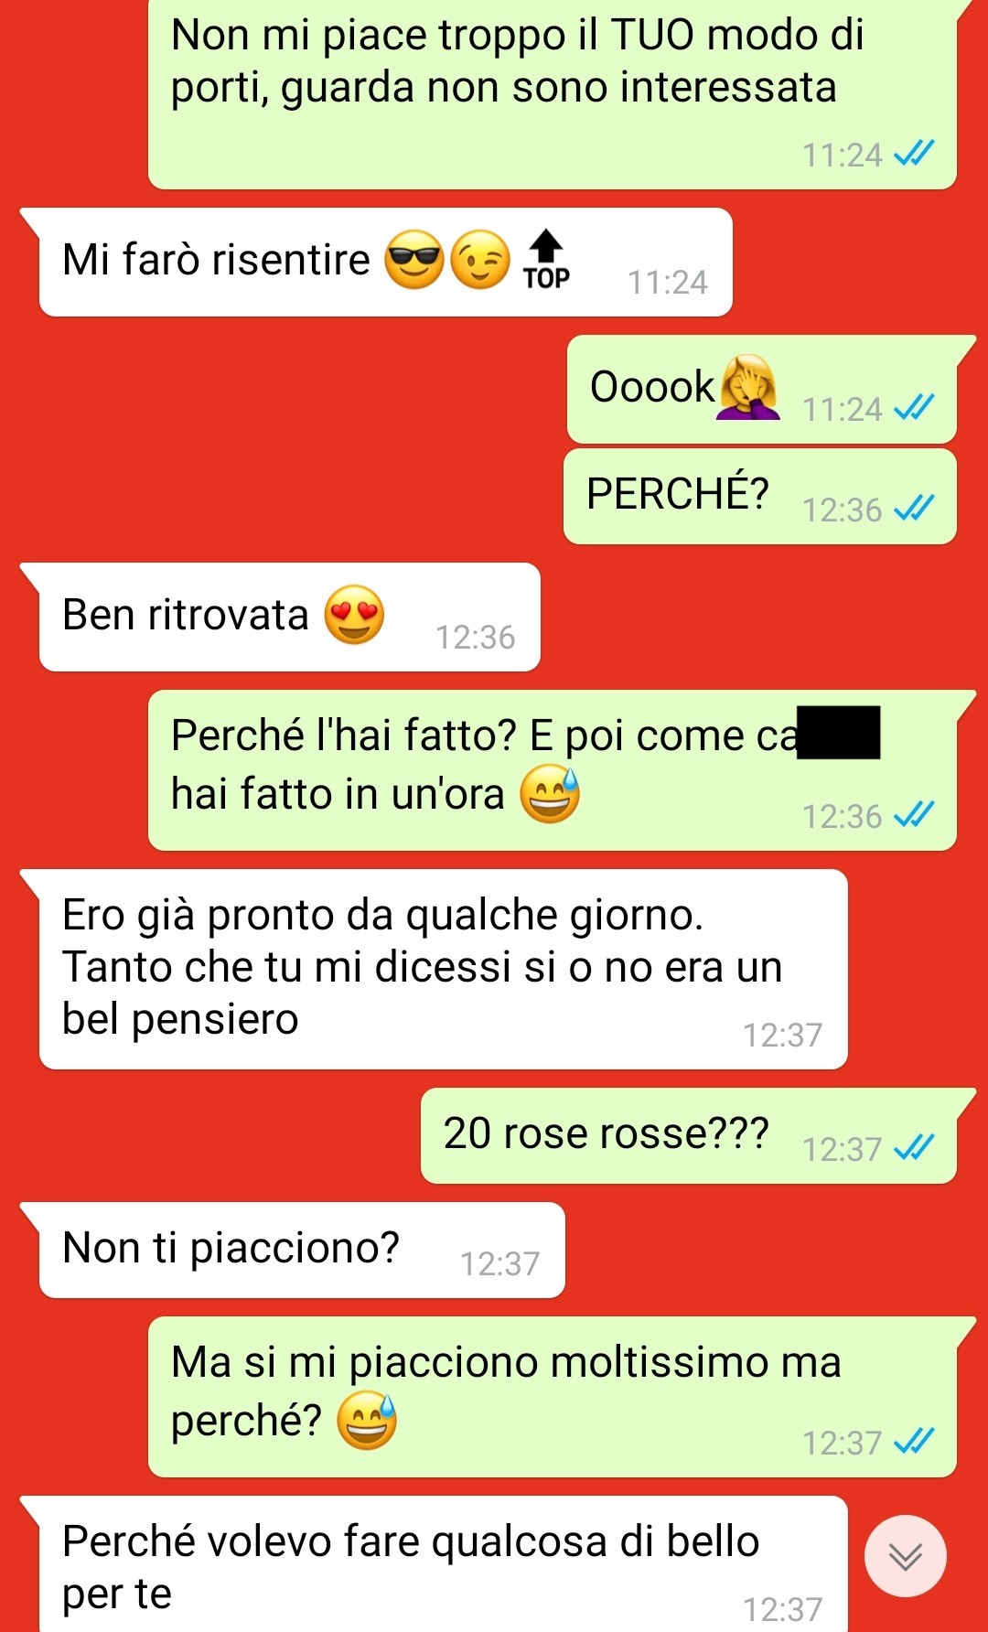Viewport: 988px width, 1632px height.
Task: Click the heart-eyes emoji in 'Ben ritrovata'
Action: 355,615
